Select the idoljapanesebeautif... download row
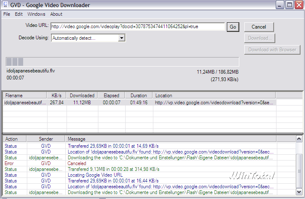Viewport: 305px width, 199px height. [x=139, y=103]
